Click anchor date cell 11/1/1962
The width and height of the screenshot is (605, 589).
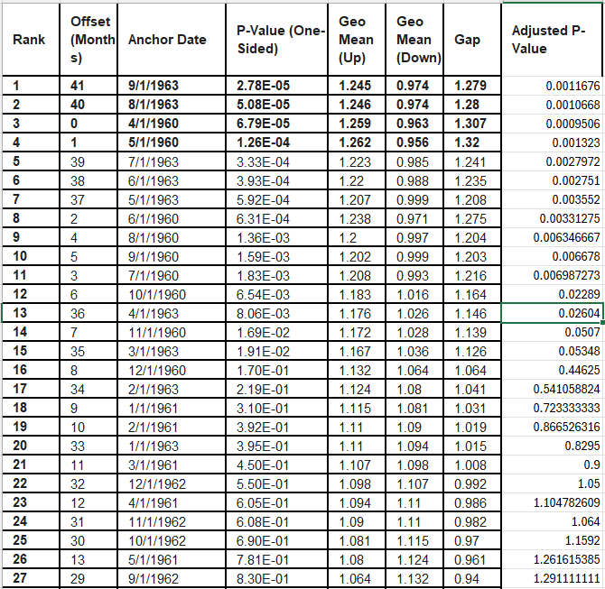pyautogui.click(x=172, y=521)
